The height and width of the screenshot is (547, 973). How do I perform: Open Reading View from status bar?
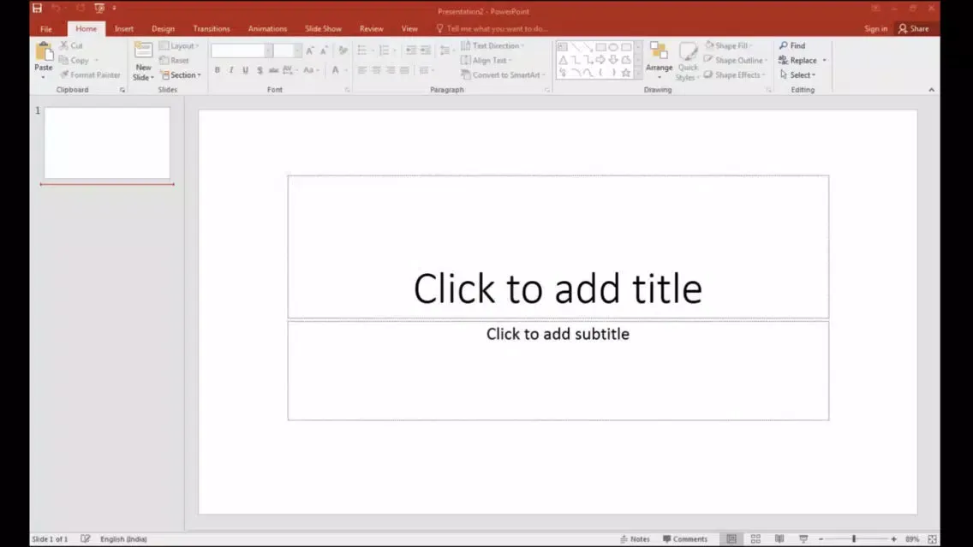pos(779,539)
